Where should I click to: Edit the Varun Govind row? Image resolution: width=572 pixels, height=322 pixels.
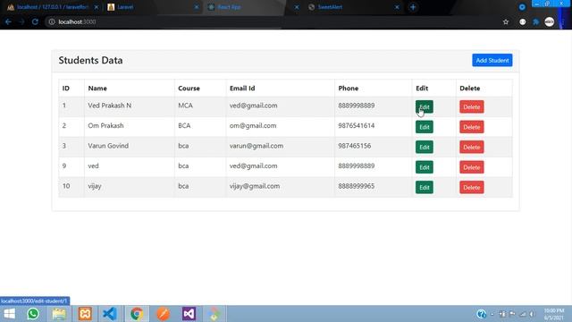(425, 147)
